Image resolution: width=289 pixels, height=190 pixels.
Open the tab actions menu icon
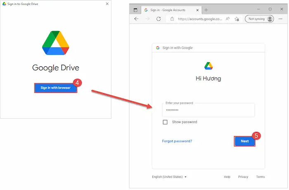135,9
